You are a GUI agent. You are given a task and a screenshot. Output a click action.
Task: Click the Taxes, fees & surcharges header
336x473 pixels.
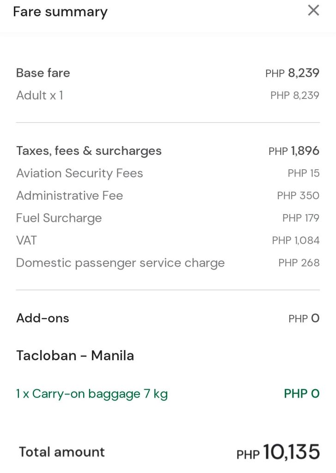(x=89, y=151)
